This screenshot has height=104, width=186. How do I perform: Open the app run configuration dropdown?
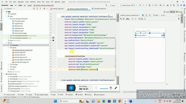(x=113, y=5)
